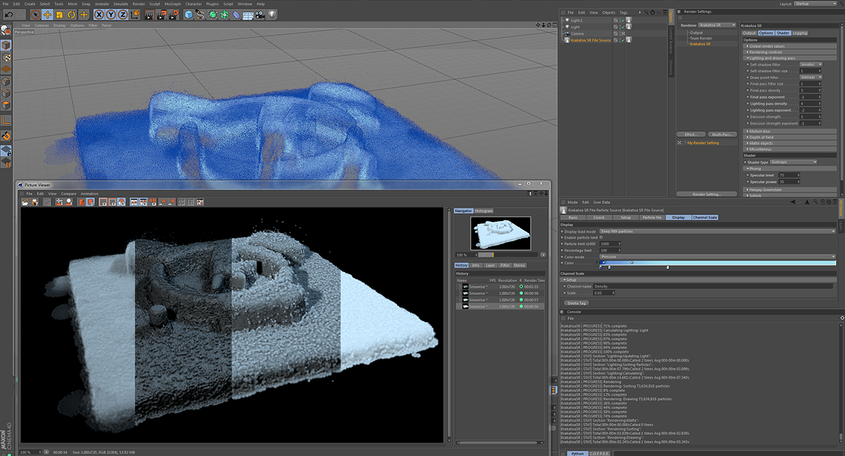The height and width of the screenshot is (456, 845).
Task: Select the Camera object in Object Manager
Action: click(x=577, y=34)
